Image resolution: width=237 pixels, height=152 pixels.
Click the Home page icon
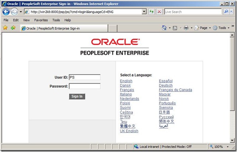(164, 28)
